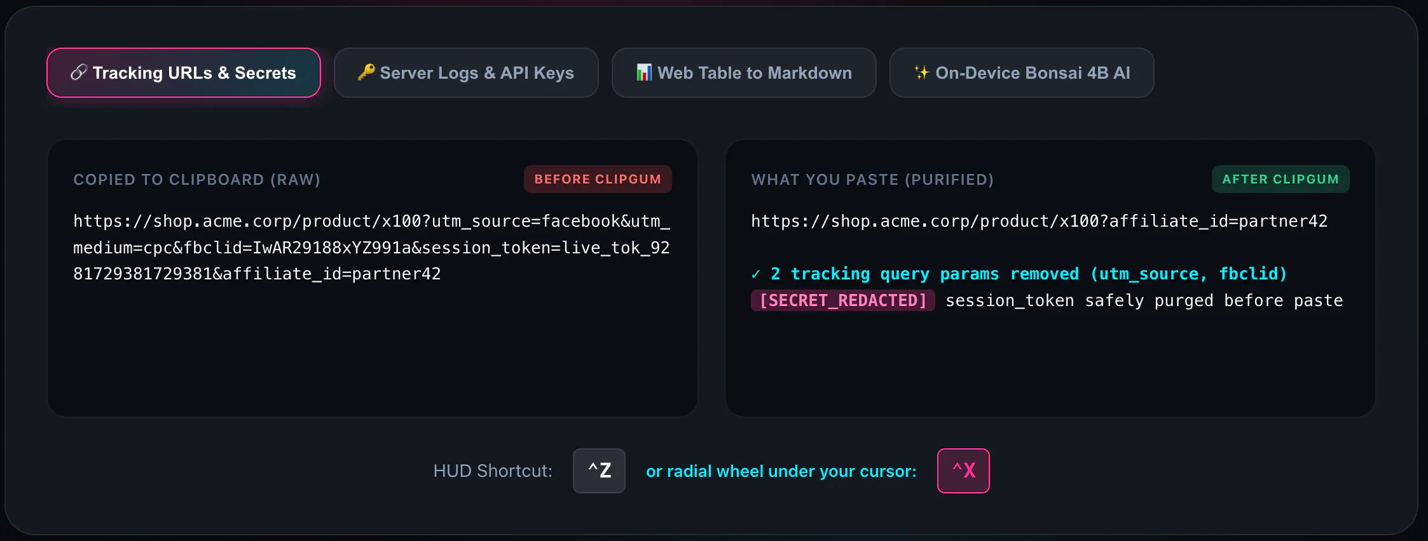
Task: Open the Web Table to Markdown tab
Action: pos(744,73)
